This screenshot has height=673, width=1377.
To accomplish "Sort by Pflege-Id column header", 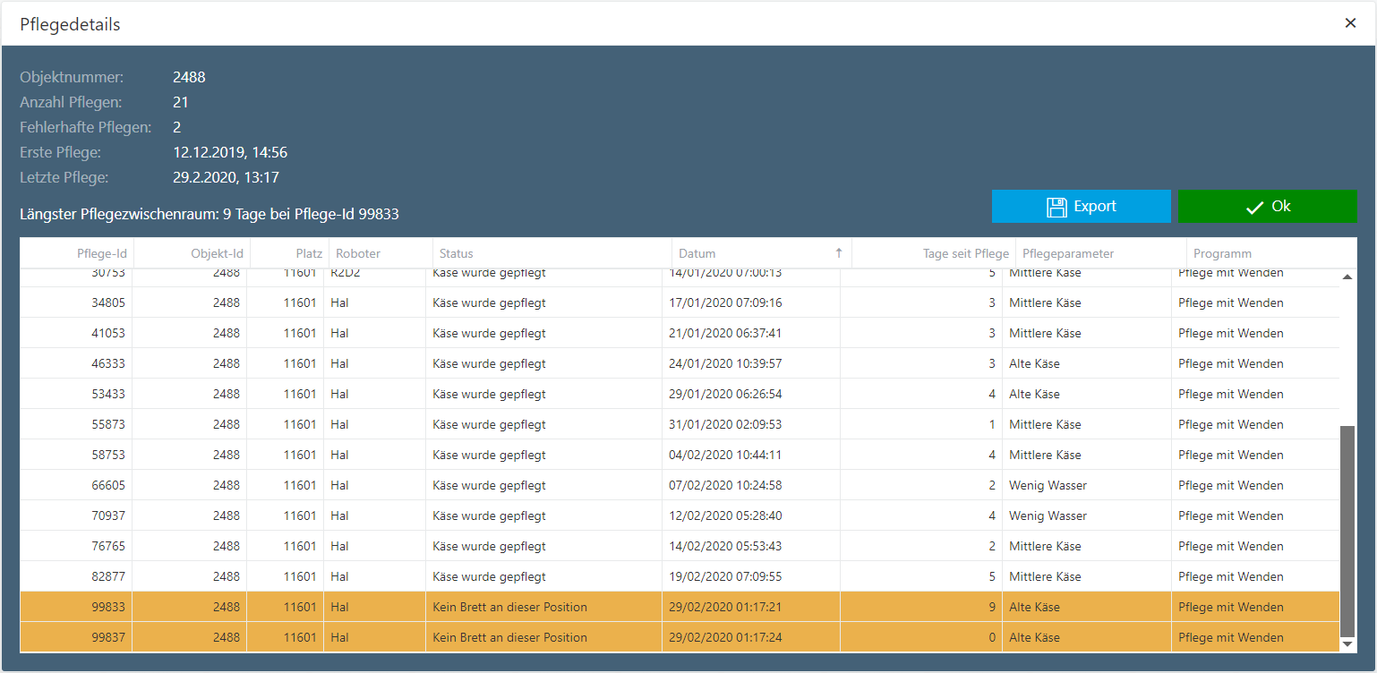I will [76, 253].
